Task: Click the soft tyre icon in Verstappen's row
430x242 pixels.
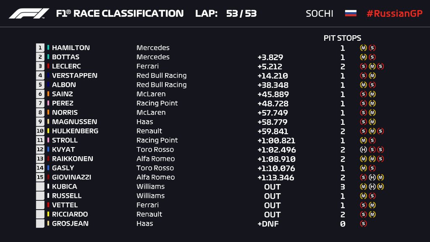Action: point(364,76)
